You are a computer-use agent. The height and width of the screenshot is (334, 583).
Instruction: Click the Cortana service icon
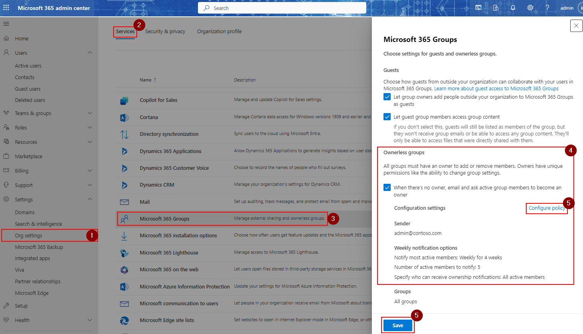(124, 117)
